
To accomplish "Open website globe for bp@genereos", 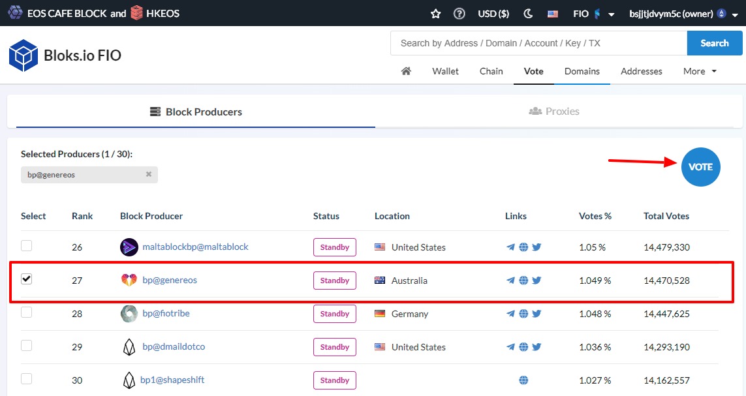I will 523,281.
